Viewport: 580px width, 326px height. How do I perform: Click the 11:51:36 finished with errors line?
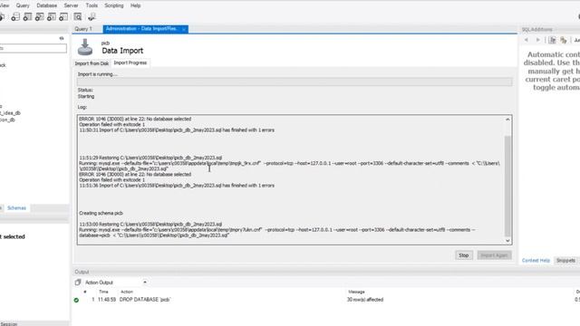click(x=177, y=186)
